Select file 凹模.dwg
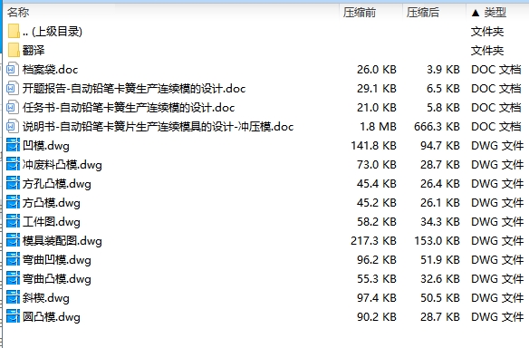529x348 pixels. (x=46, y=146)
